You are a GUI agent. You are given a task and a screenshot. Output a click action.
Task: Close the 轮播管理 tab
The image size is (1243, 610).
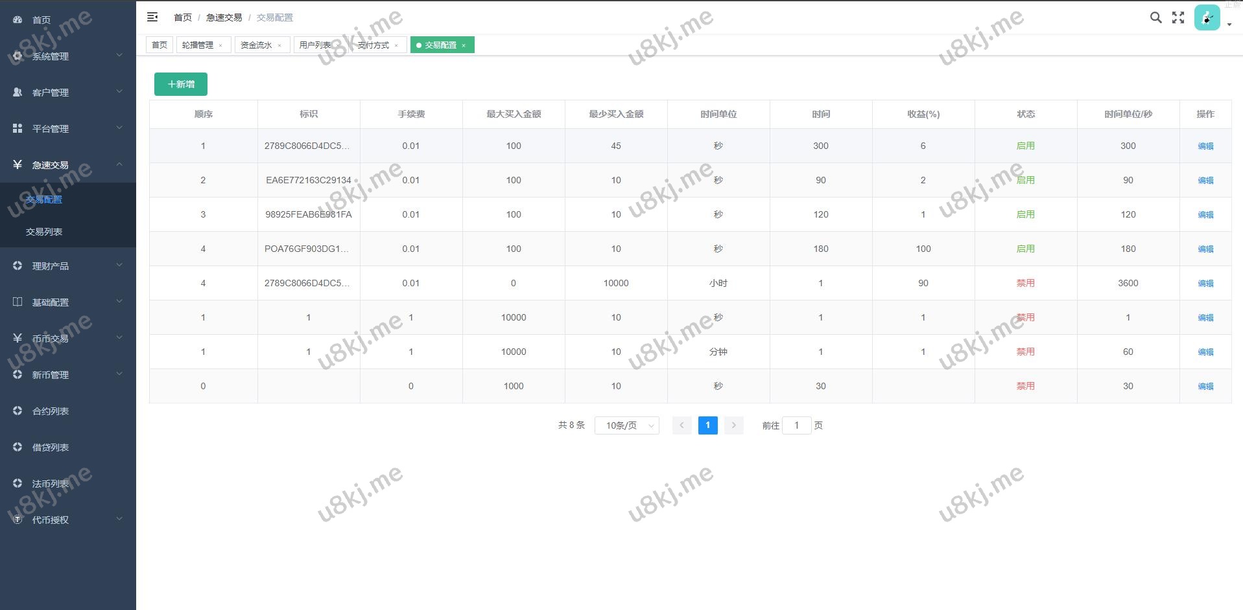click(220, 45)
